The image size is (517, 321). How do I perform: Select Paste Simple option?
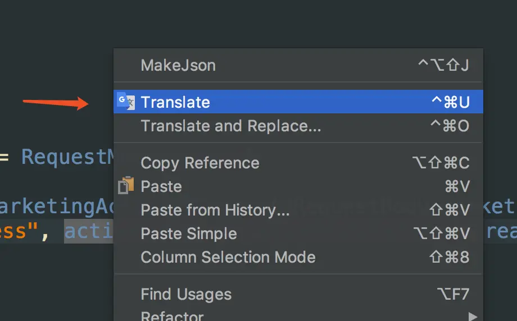pyautogui.click(x=188, y=233)
